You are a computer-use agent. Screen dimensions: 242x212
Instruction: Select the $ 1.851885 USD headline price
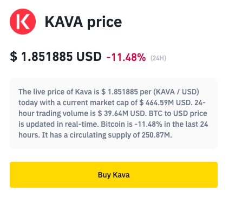click(56, 57)
